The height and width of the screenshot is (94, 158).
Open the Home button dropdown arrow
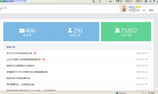pyautogui.click(x=97, y=1)
